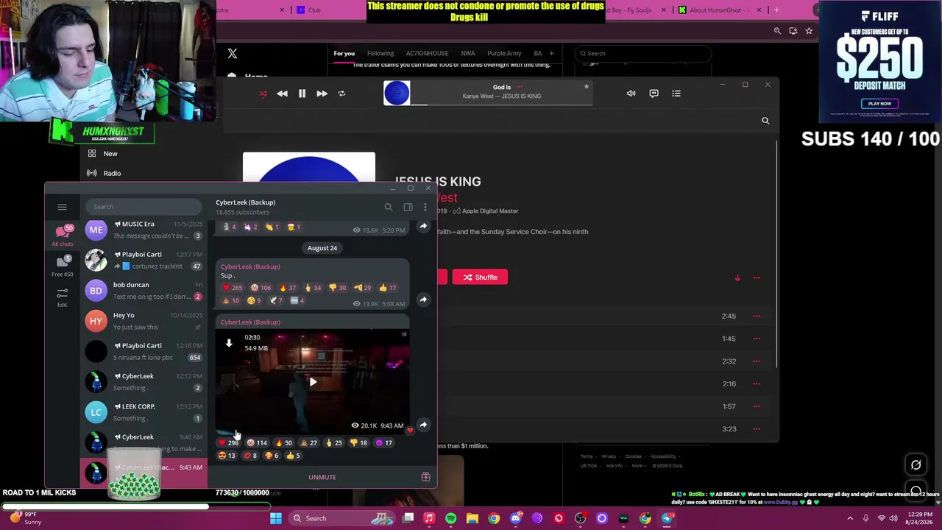Unmute the CyberLeek (Backup) channel
Screen dimensions: 942x530
point(322,477)
